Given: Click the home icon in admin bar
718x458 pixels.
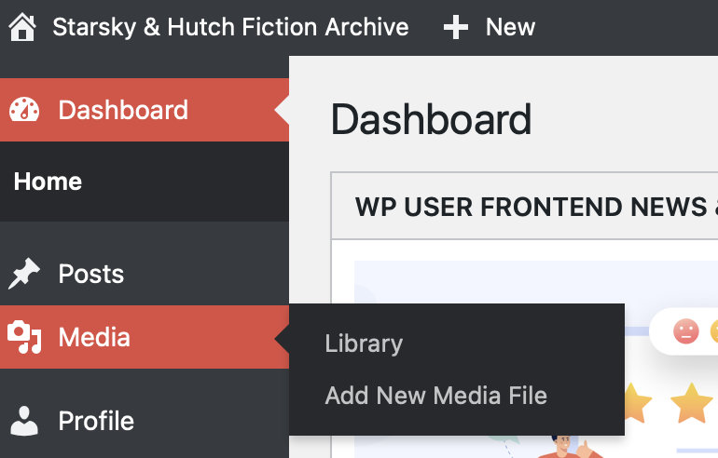Looking at the screenshot, I should coord(22,27).
